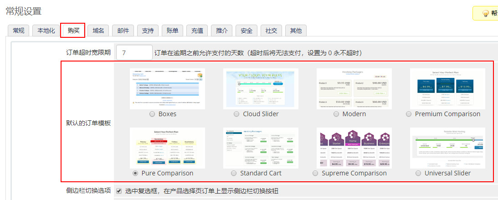Select the Supreme Comparison radio button
This screenshot has width=498, height=200.
tap(315, 173)
